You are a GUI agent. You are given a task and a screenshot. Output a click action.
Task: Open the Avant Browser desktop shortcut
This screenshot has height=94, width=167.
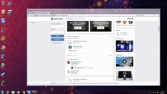coord(3,22)
